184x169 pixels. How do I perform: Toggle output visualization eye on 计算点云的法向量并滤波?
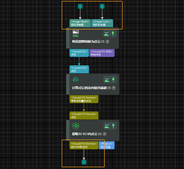107,80
